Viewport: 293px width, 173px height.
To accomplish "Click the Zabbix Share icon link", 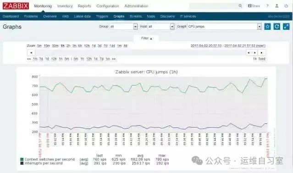I will click(x=254, y=6).
